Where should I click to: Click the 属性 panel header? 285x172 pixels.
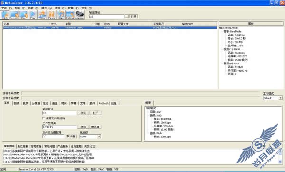click(251, 24)
